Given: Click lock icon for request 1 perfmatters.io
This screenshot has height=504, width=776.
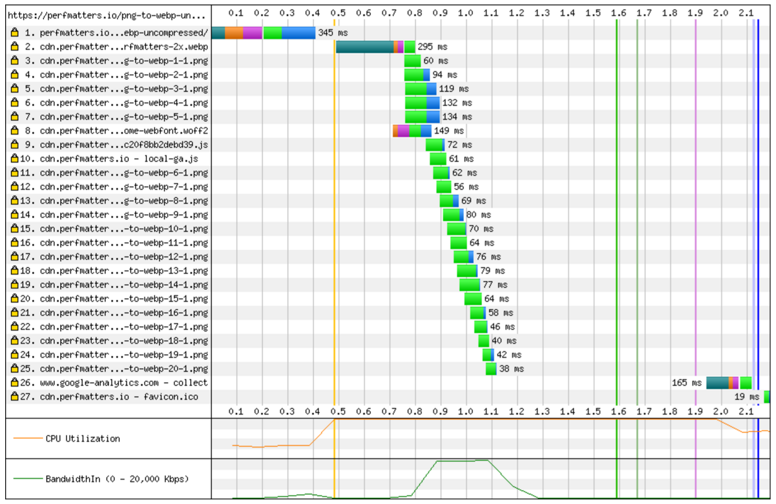Looking at the screenshot, I should pos(15,32).
